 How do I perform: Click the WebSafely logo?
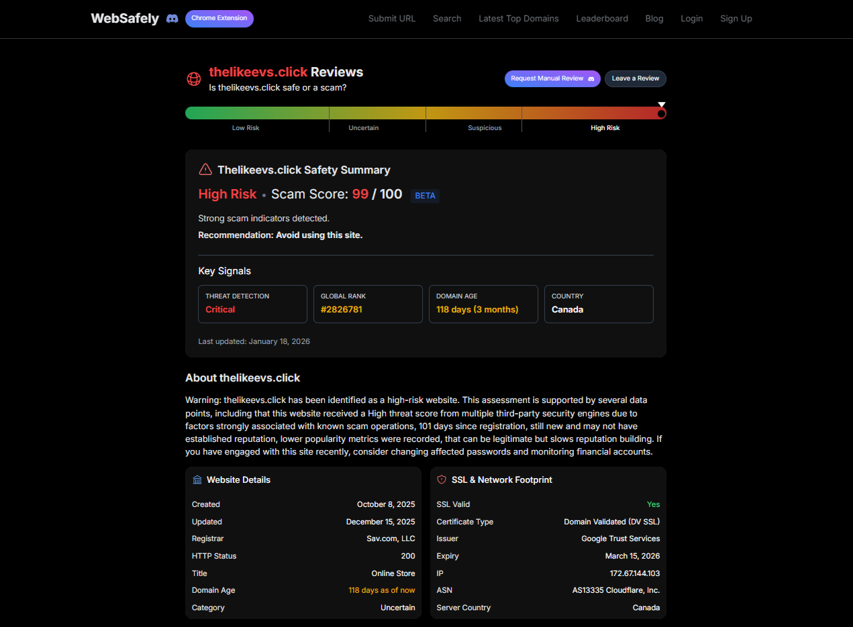125,19
